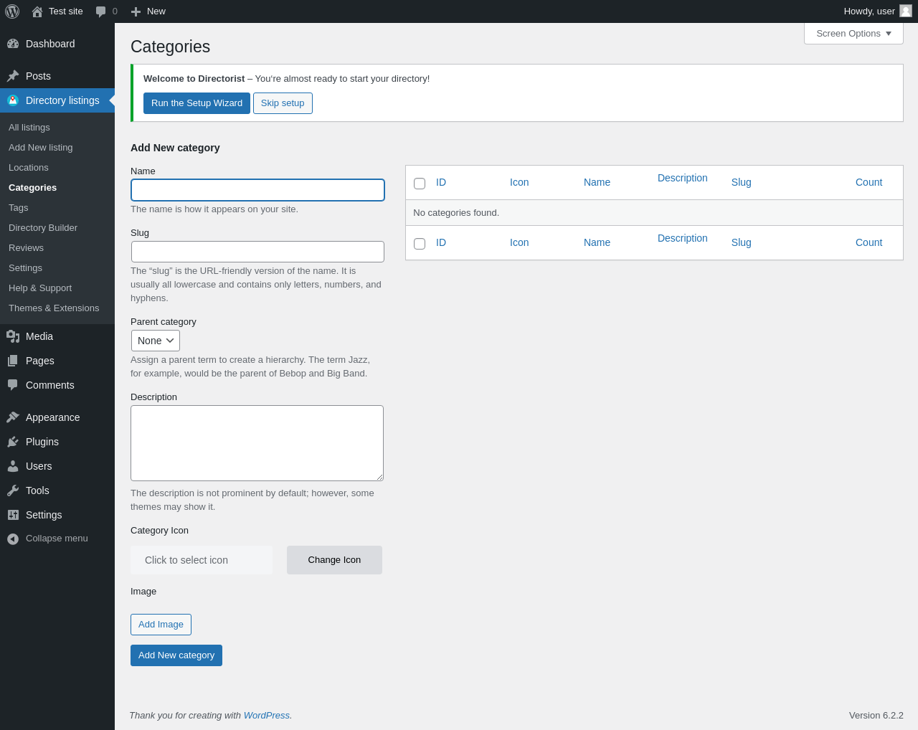The height and width of the screenshot is (730, 918).
Task: Click the 'Click to select icon' field
Action: pos(202,560)
